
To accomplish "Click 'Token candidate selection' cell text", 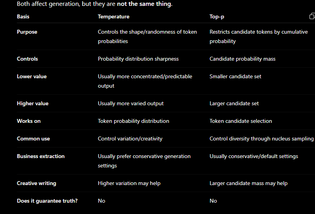I will click(241, 121).
